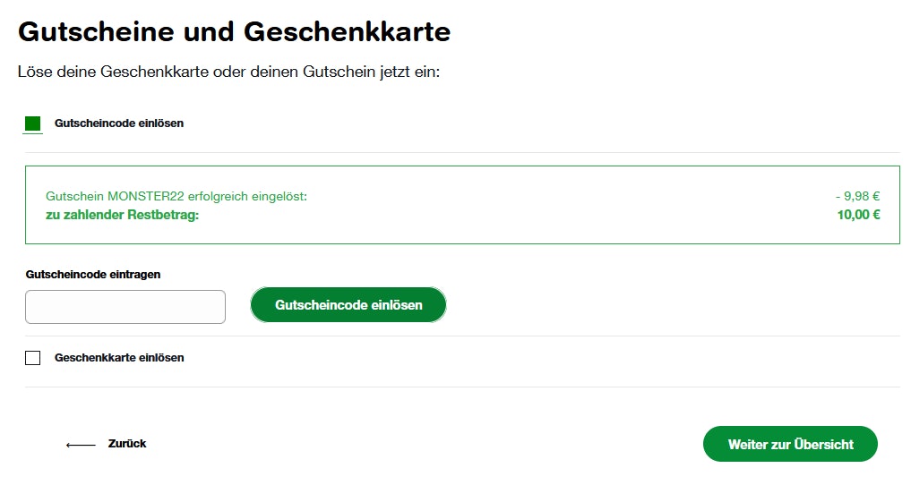The height and width of the screenshot is (485, 911).
Task: Click the divider line below Geschenkkarte einlösen
Action: pos(462,387)
